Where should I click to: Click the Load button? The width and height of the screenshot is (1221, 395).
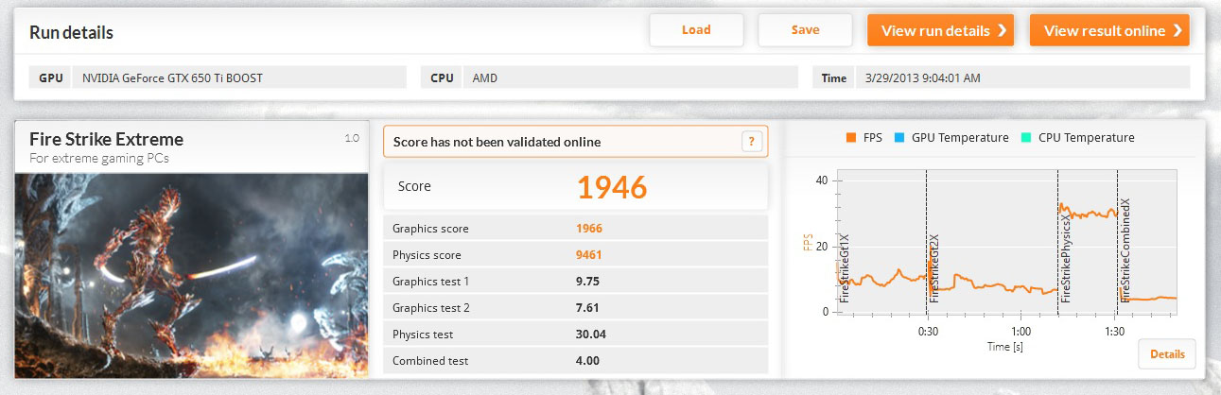point(696,30)
